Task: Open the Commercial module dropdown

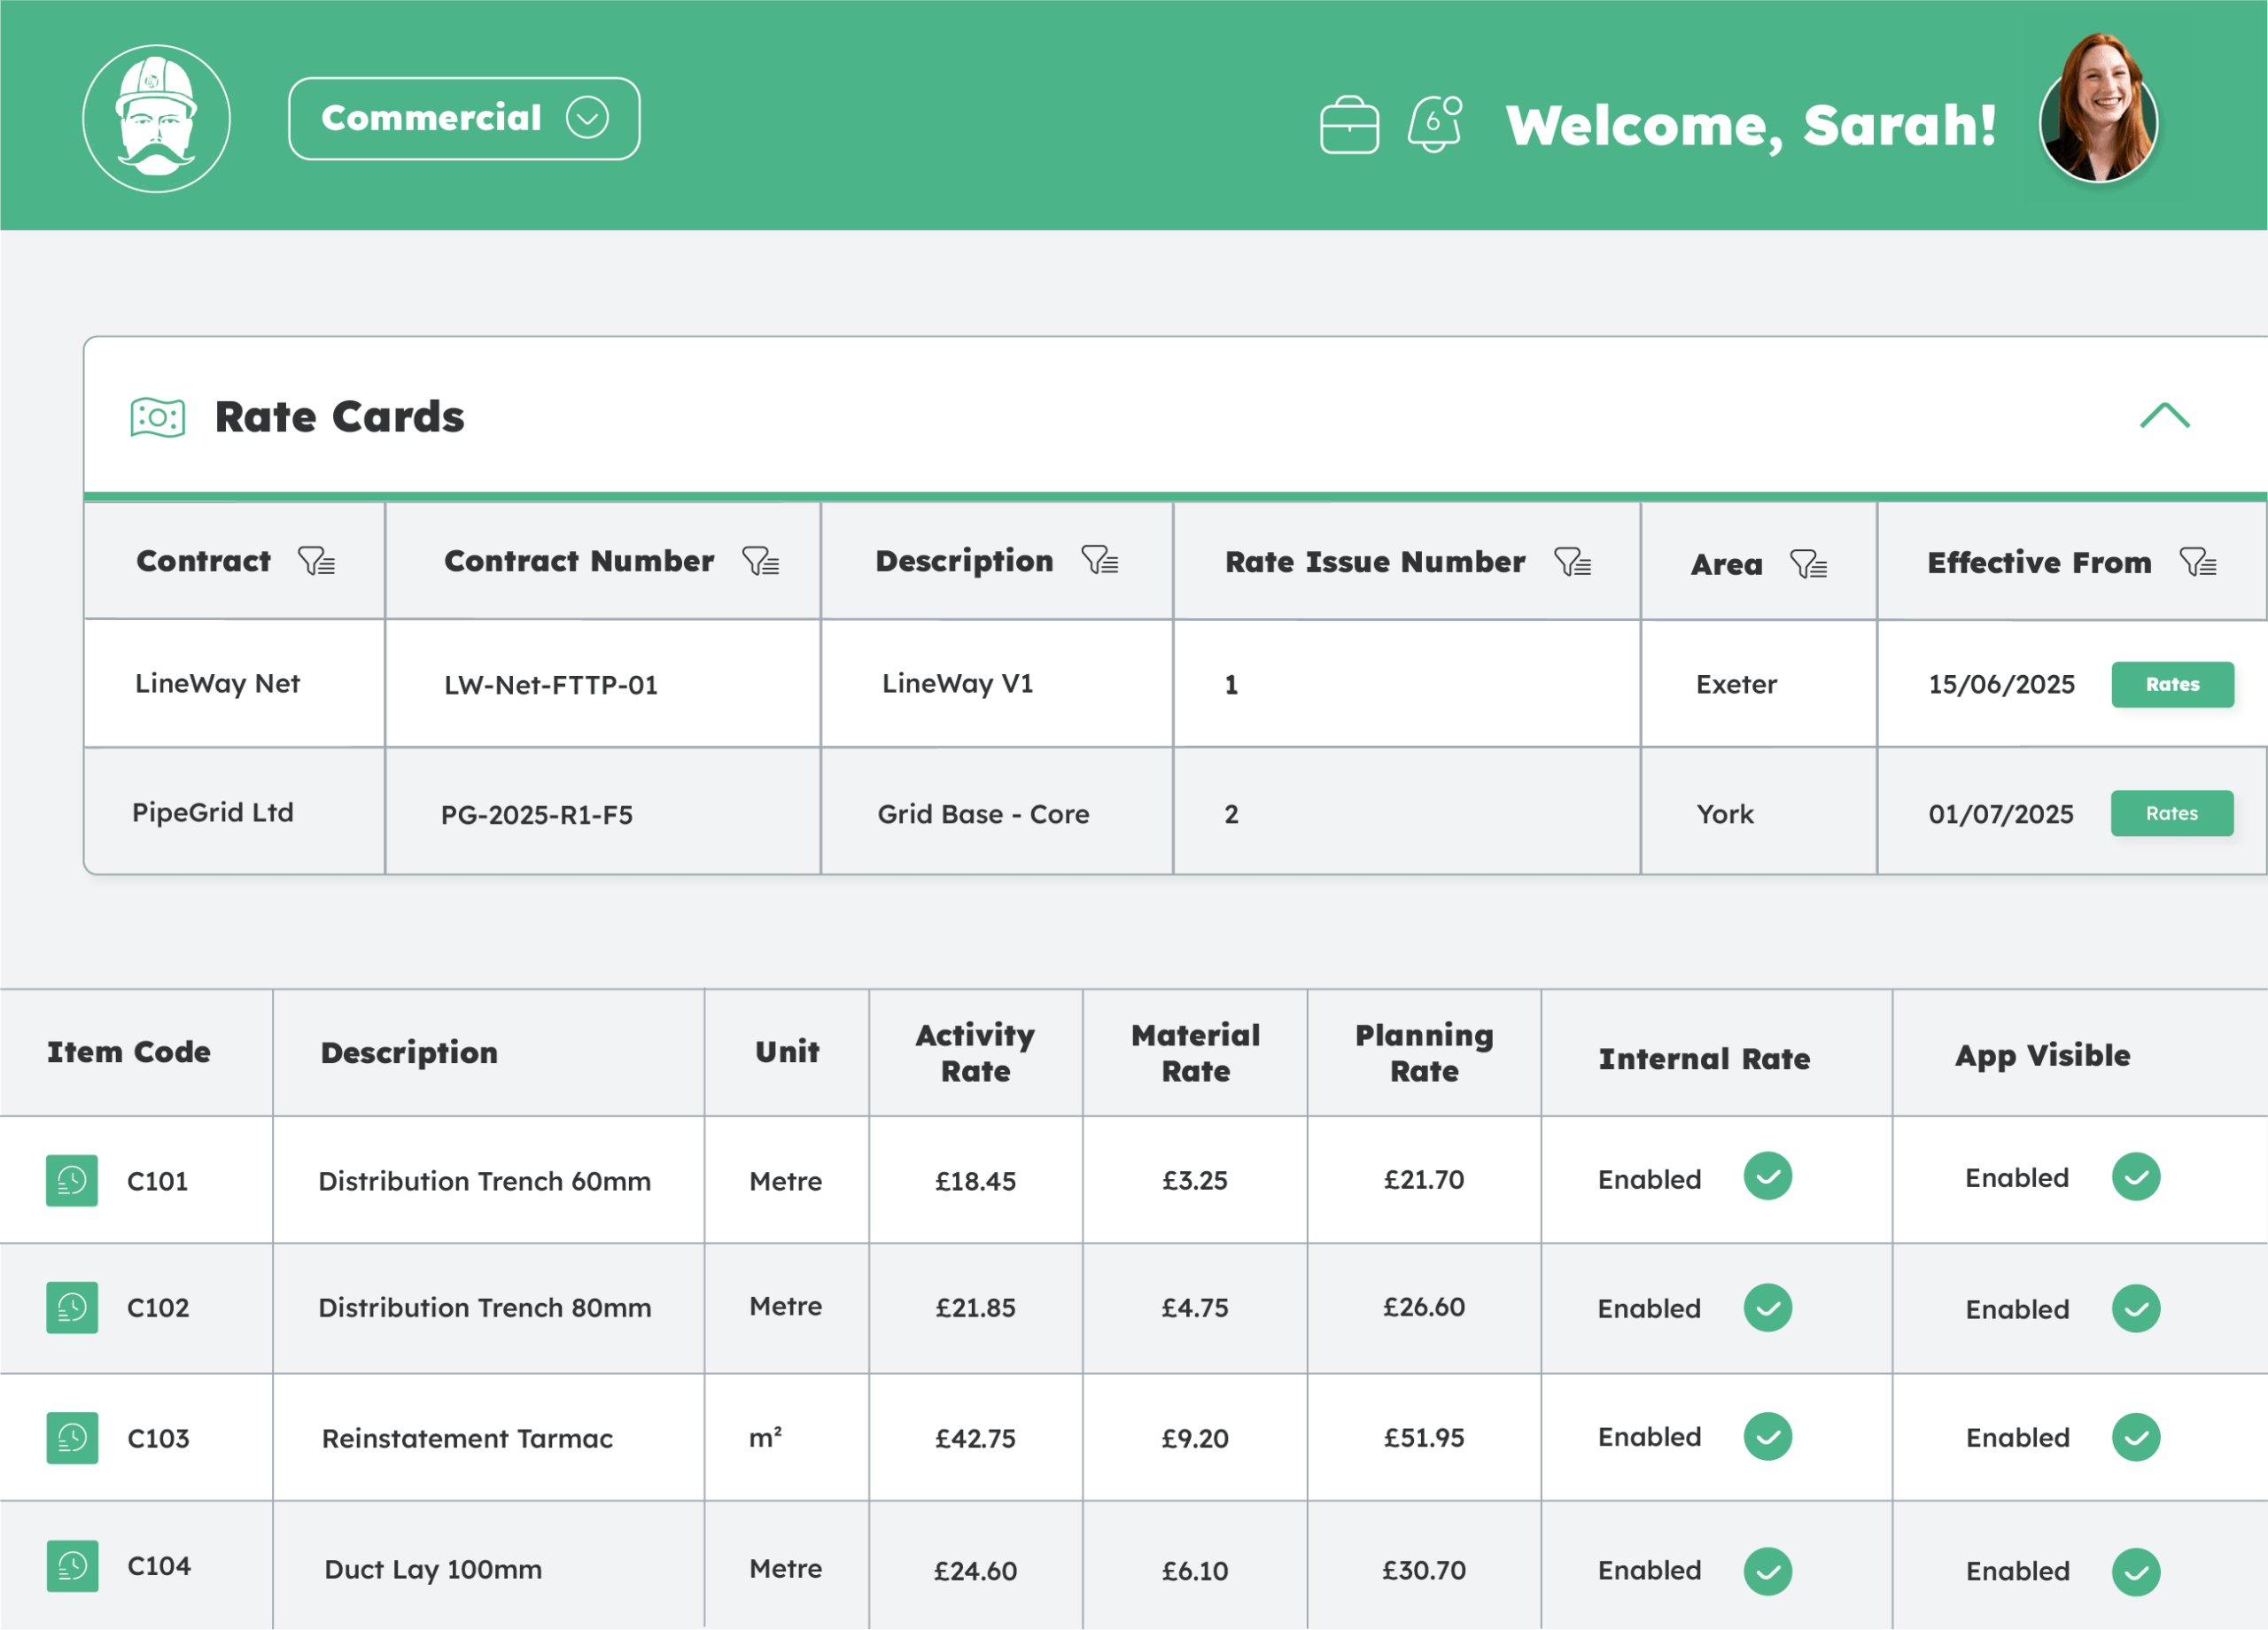Action: 464,118
